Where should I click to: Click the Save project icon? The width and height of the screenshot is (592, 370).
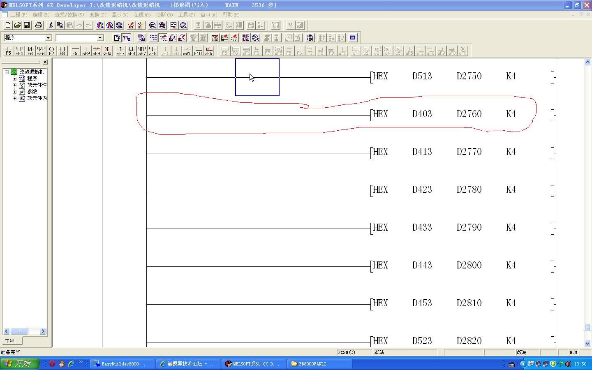coord(27,25)
